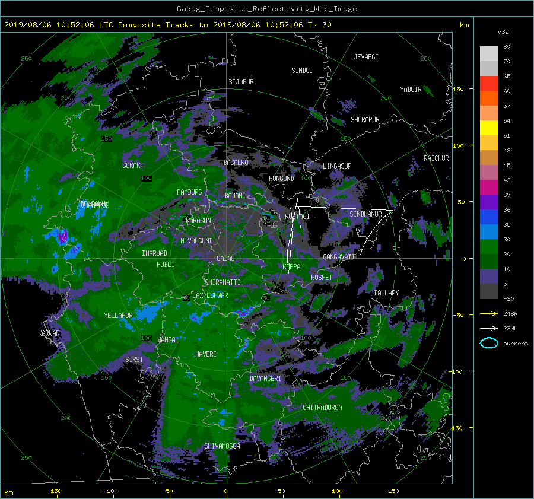Viewport: 534px width, 499px height.
Task: Click the BAGALKOT city label
Action: [x=237, y=163]
